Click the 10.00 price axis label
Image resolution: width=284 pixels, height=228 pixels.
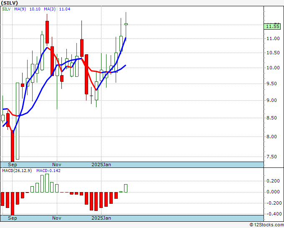(273, 68)
